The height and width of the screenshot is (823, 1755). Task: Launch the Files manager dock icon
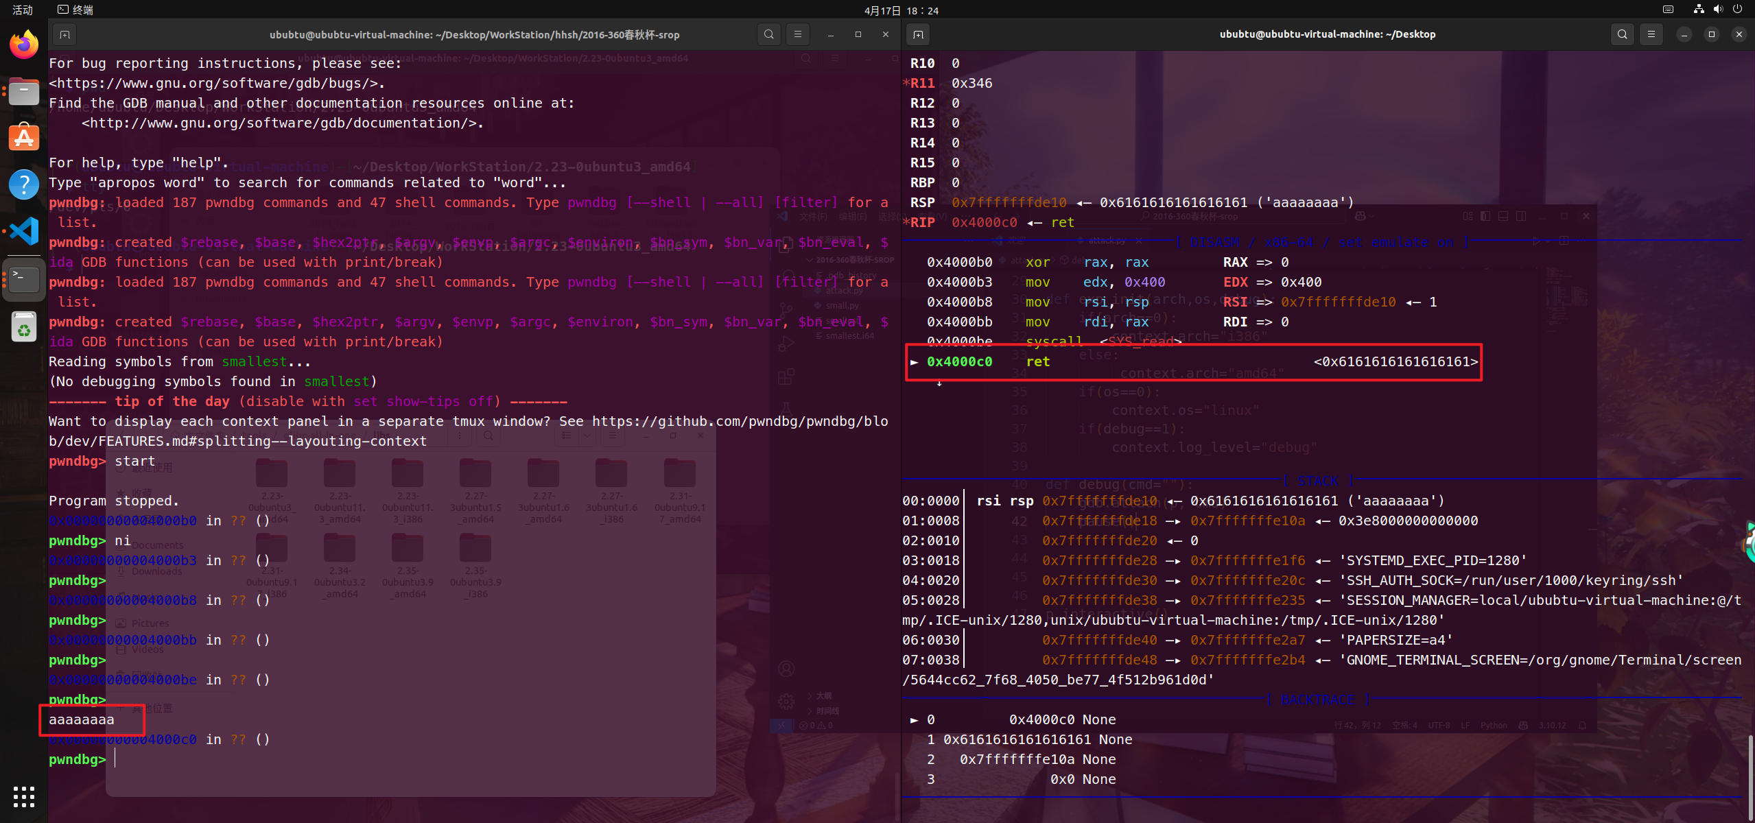pyautogui.click(x=24, y=92)
